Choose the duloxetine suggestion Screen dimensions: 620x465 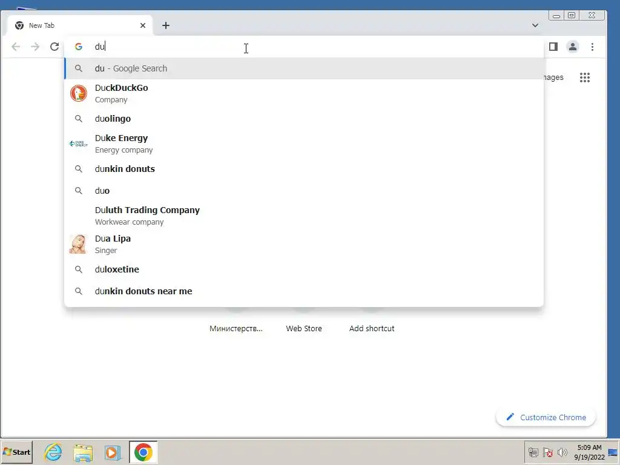pos(304,269)
